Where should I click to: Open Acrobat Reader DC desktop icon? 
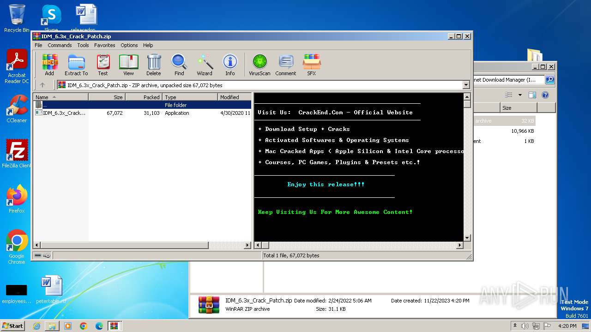point(17,67)
